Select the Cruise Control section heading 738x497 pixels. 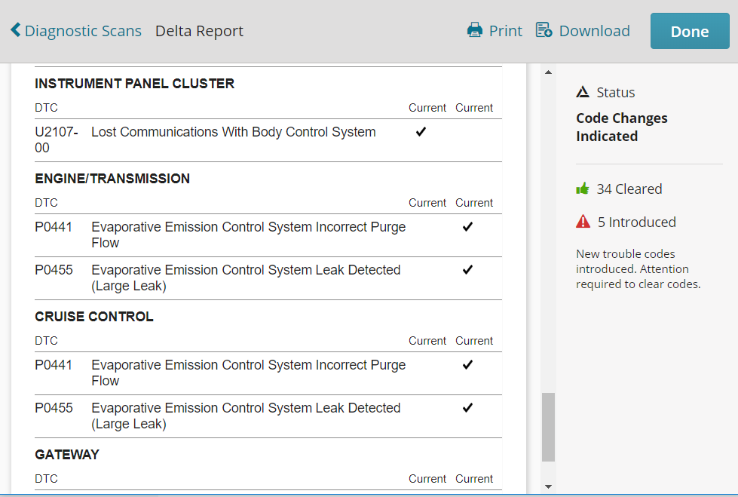tap(94, 317)
